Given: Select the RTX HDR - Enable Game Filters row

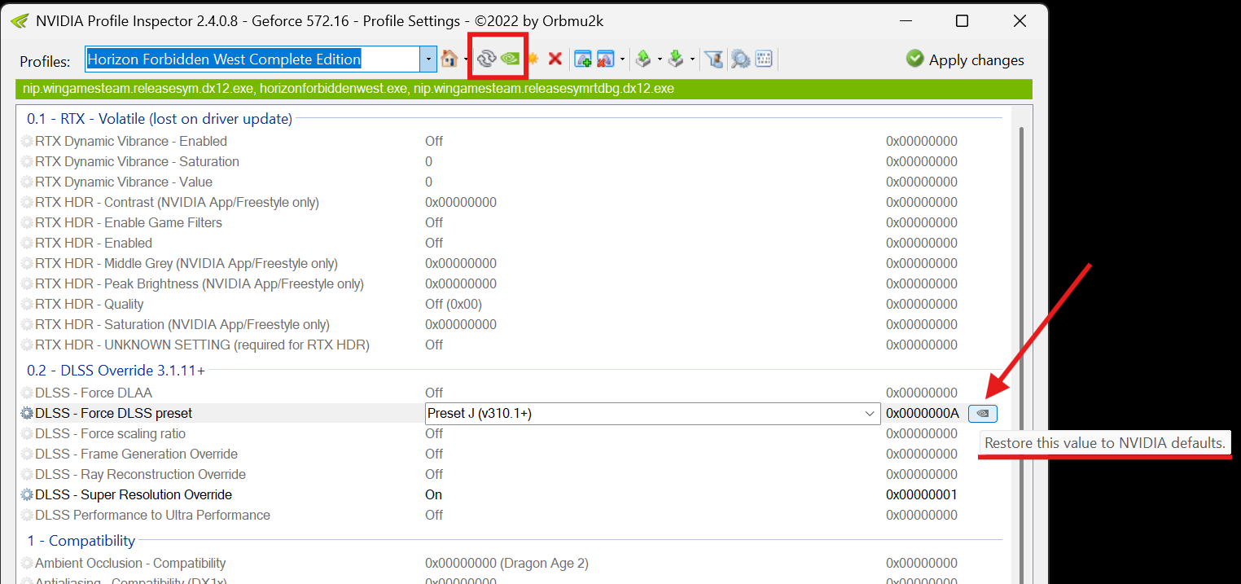Looking at the screenshot, I should 511,222.
